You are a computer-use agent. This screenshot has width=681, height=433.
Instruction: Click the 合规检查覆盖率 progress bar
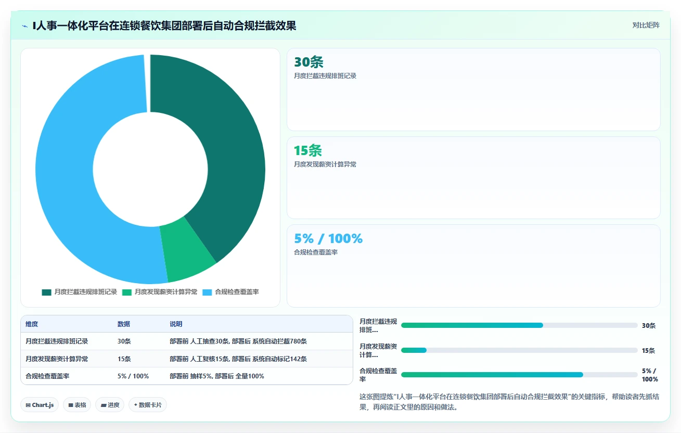pos(519,375)
